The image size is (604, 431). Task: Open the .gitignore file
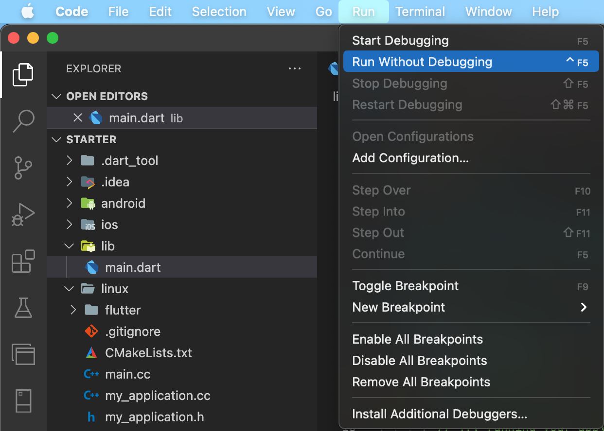pos(182,332)
